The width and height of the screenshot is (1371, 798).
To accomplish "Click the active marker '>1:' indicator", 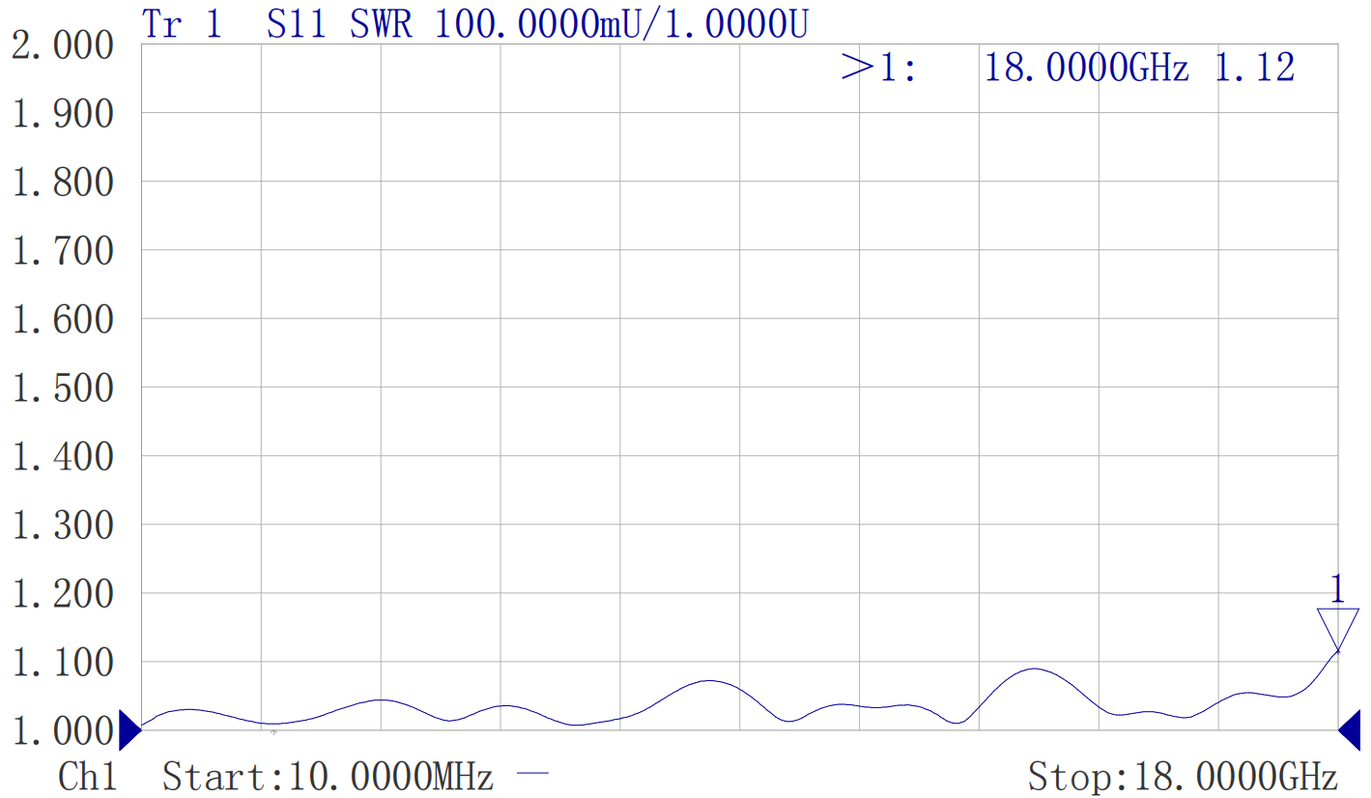I will (880, 68).
